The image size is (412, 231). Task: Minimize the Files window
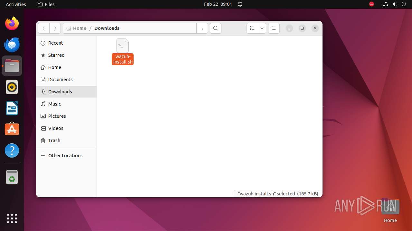click(x=289, y=28)
